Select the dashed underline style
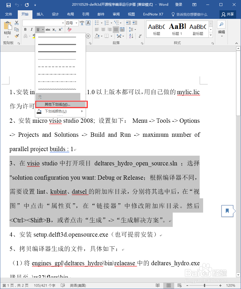Image resolution: width=241 pixels, height=289 pixels. coord(56,67)
